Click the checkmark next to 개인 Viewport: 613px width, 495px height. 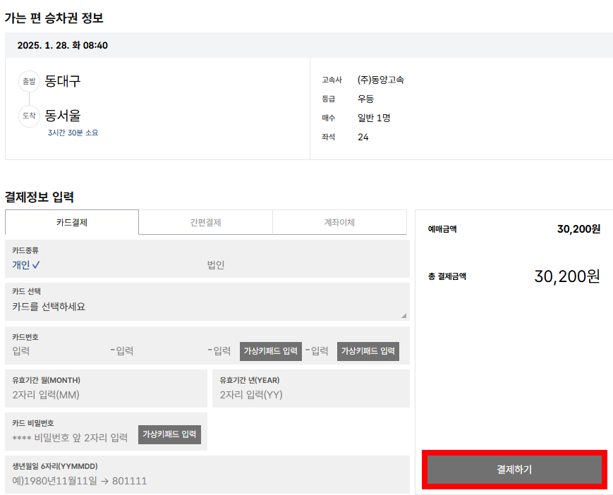click(36, 265)
